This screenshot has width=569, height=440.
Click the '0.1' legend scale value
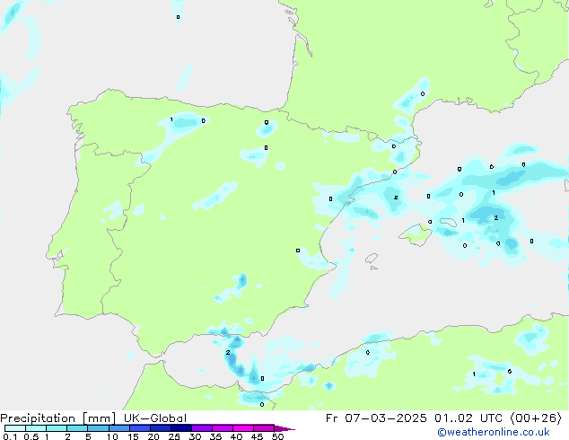(10, 436)
